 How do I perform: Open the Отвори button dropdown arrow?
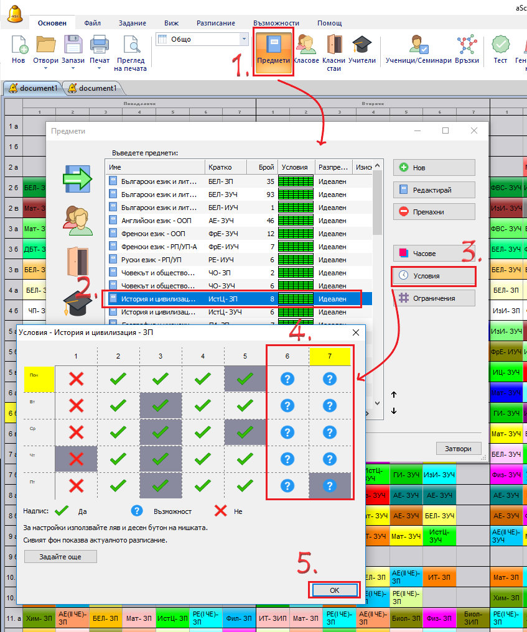[x=46, y=69]
